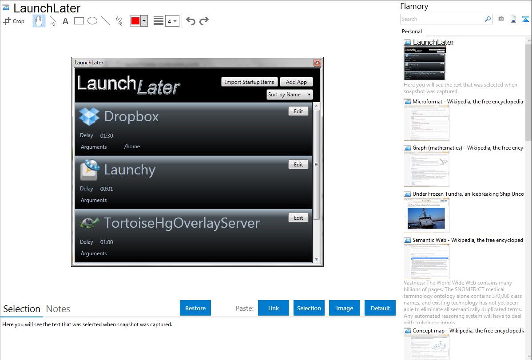532x360 pixels.
Task: Click into the Flamory search field
Action: tap(442, 19)
